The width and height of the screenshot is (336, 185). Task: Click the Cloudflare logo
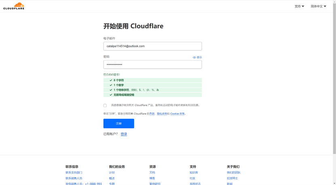pyautogui.click(x=14, y=6)
